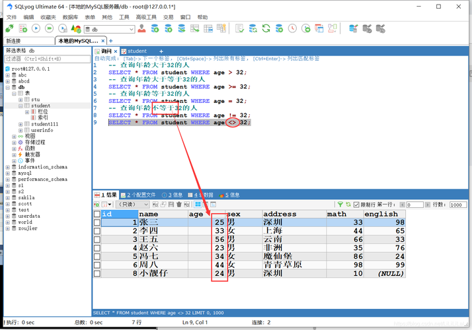Click the filter input field in sidebar
Image resolution: width=472 pixels, height=330 pixels.
[46, 59]
